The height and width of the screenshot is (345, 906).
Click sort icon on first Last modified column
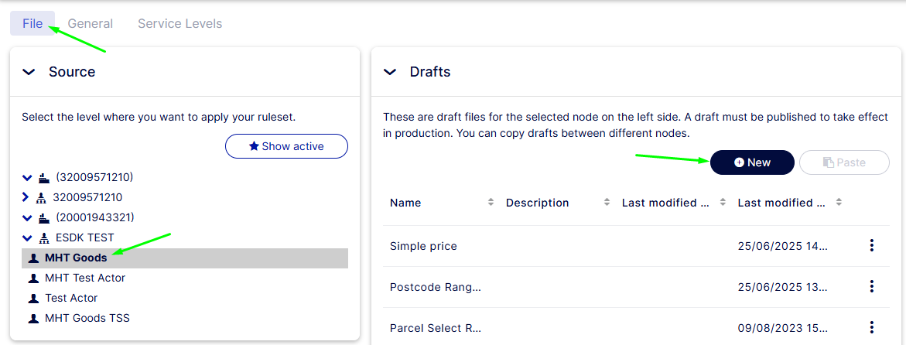coord(723,203)
